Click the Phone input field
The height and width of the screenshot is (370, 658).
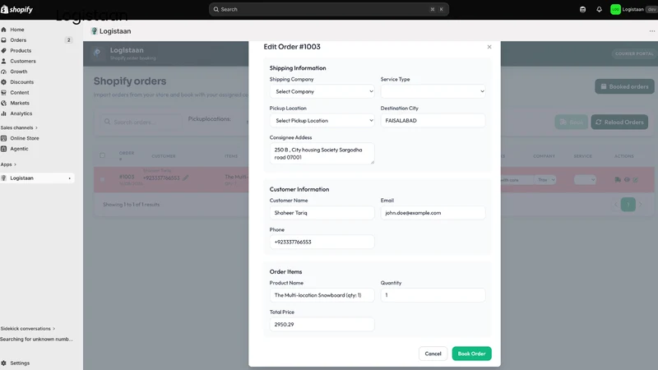pyautogui.click(x=322, y=242)
